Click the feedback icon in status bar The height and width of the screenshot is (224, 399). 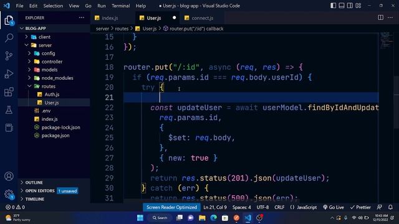pos(379,207)
